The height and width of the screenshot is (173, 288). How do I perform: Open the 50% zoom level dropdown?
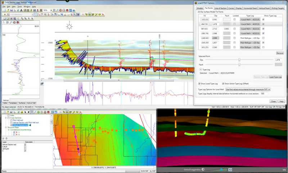click(51, 10)
